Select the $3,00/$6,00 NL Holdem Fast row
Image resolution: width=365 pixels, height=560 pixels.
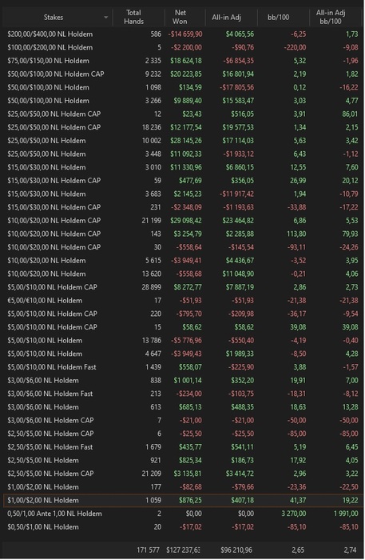(x=182, y=394)
